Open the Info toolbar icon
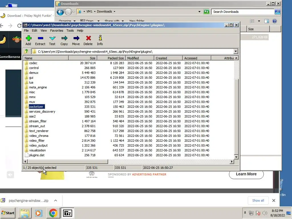292x219 pixels. tap(100, 38)
